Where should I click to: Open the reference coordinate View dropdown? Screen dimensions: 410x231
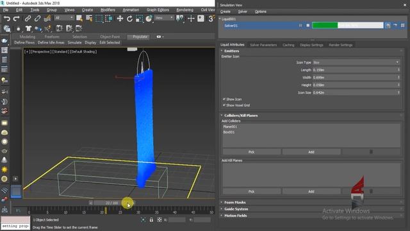point(164,18)
